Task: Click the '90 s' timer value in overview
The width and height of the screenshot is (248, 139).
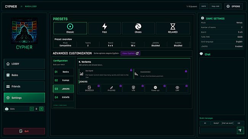Action: click(x=133, y=46)
